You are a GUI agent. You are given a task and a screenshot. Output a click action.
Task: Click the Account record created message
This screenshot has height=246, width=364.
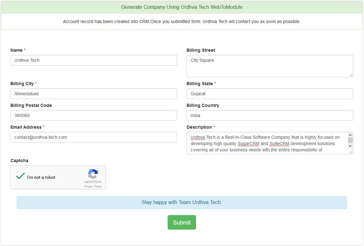(x=182, y=21)
